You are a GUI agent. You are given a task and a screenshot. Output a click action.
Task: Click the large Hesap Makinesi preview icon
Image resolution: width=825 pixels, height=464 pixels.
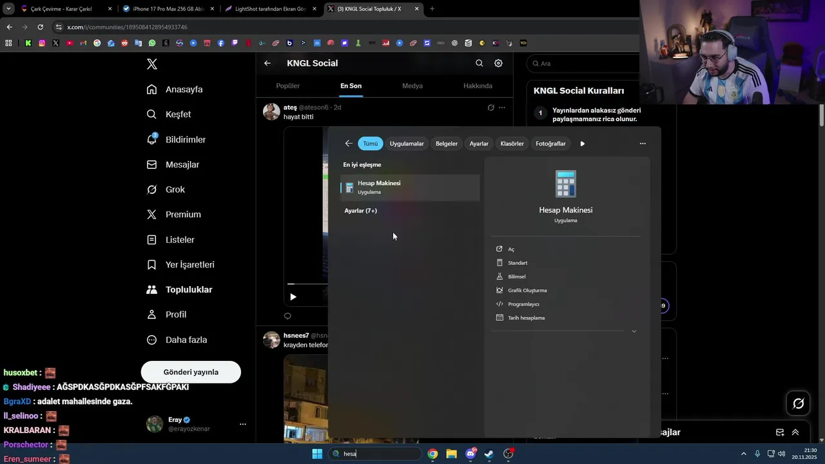(565, 184)
